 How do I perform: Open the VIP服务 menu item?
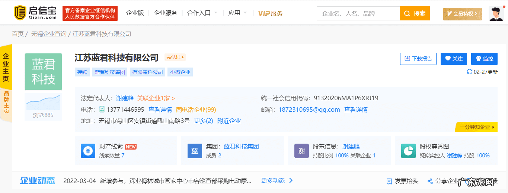click(270, 13)
